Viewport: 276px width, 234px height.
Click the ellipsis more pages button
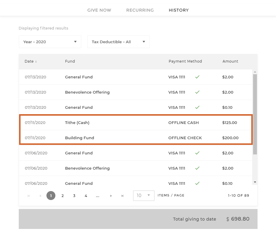(x=98, y=196)
